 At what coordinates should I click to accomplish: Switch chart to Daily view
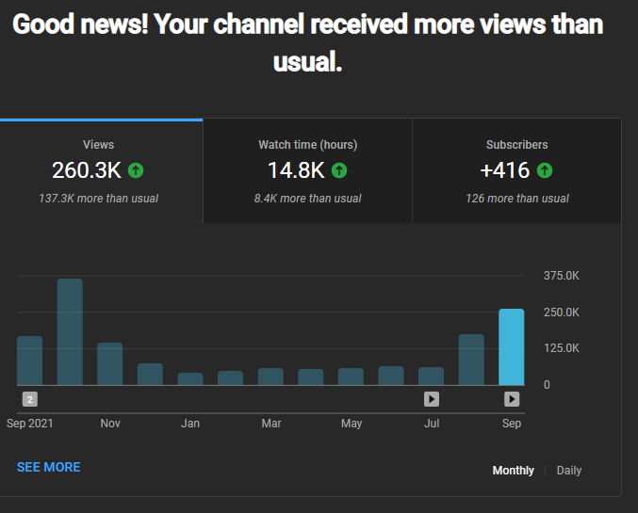coord(569,471)
